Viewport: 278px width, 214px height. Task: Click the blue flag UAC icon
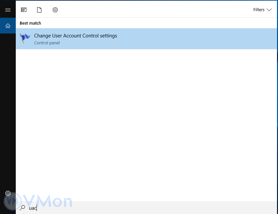[x=25, y=38]
